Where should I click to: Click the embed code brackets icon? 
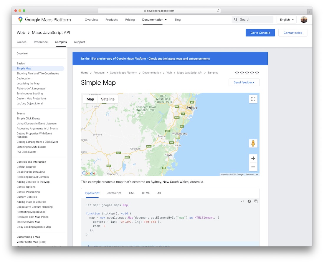[x=242, y=202]
